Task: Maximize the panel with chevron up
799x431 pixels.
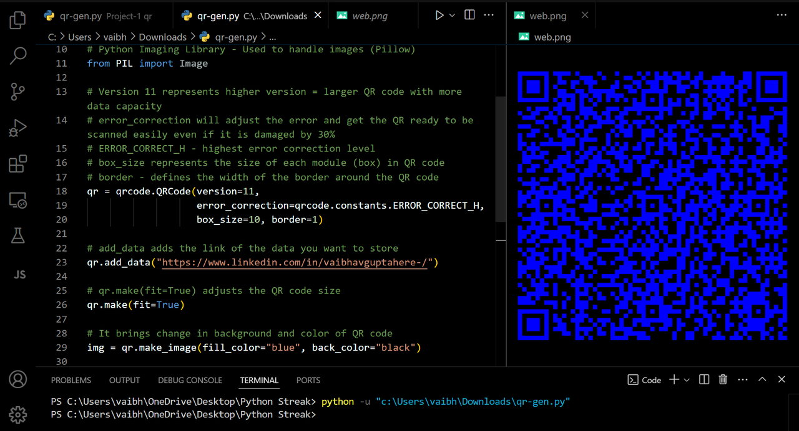Action: pyautogui.click(x=762, y=379)
